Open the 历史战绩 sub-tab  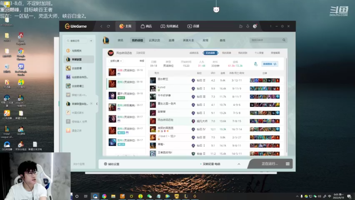coord(210,53)
